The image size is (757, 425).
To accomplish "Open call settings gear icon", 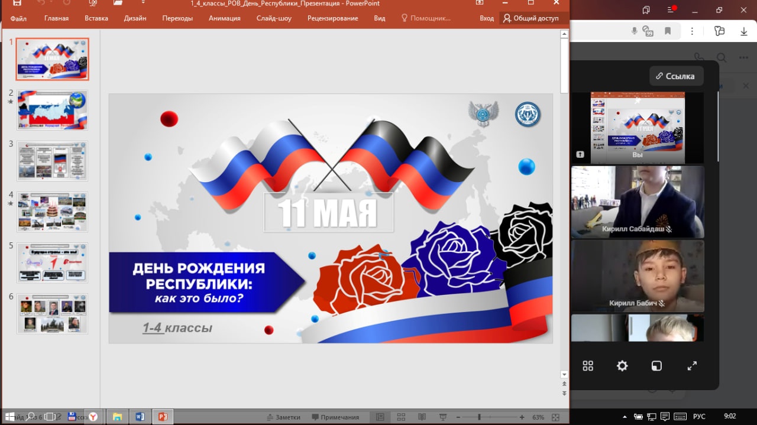I will point(622,366).
